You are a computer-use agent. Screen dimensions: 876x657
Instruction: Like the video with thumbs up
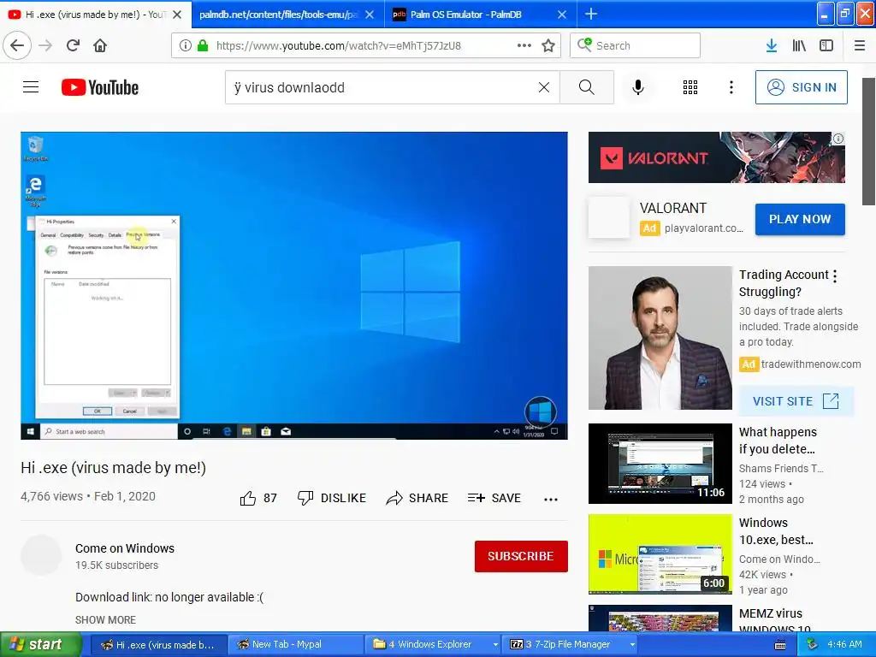[258, 498]
